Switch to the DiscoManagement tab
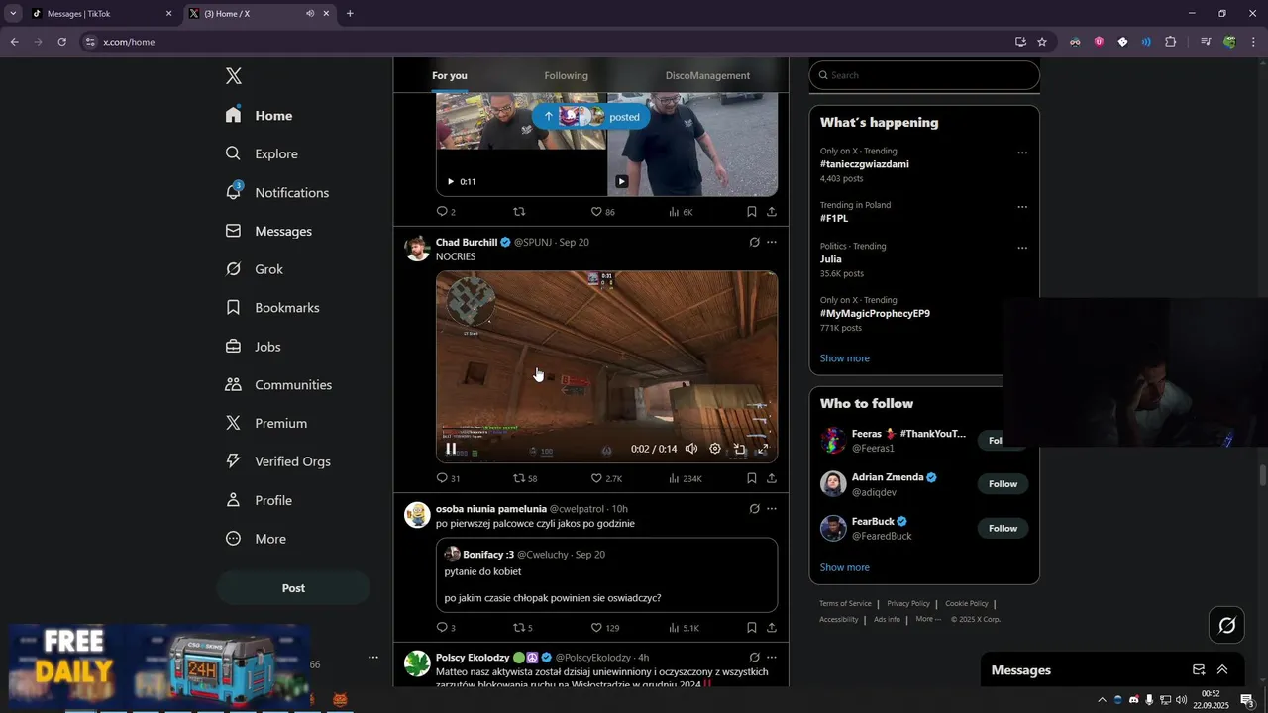Viewport: 1268px width, 713px height. (707, 76)
